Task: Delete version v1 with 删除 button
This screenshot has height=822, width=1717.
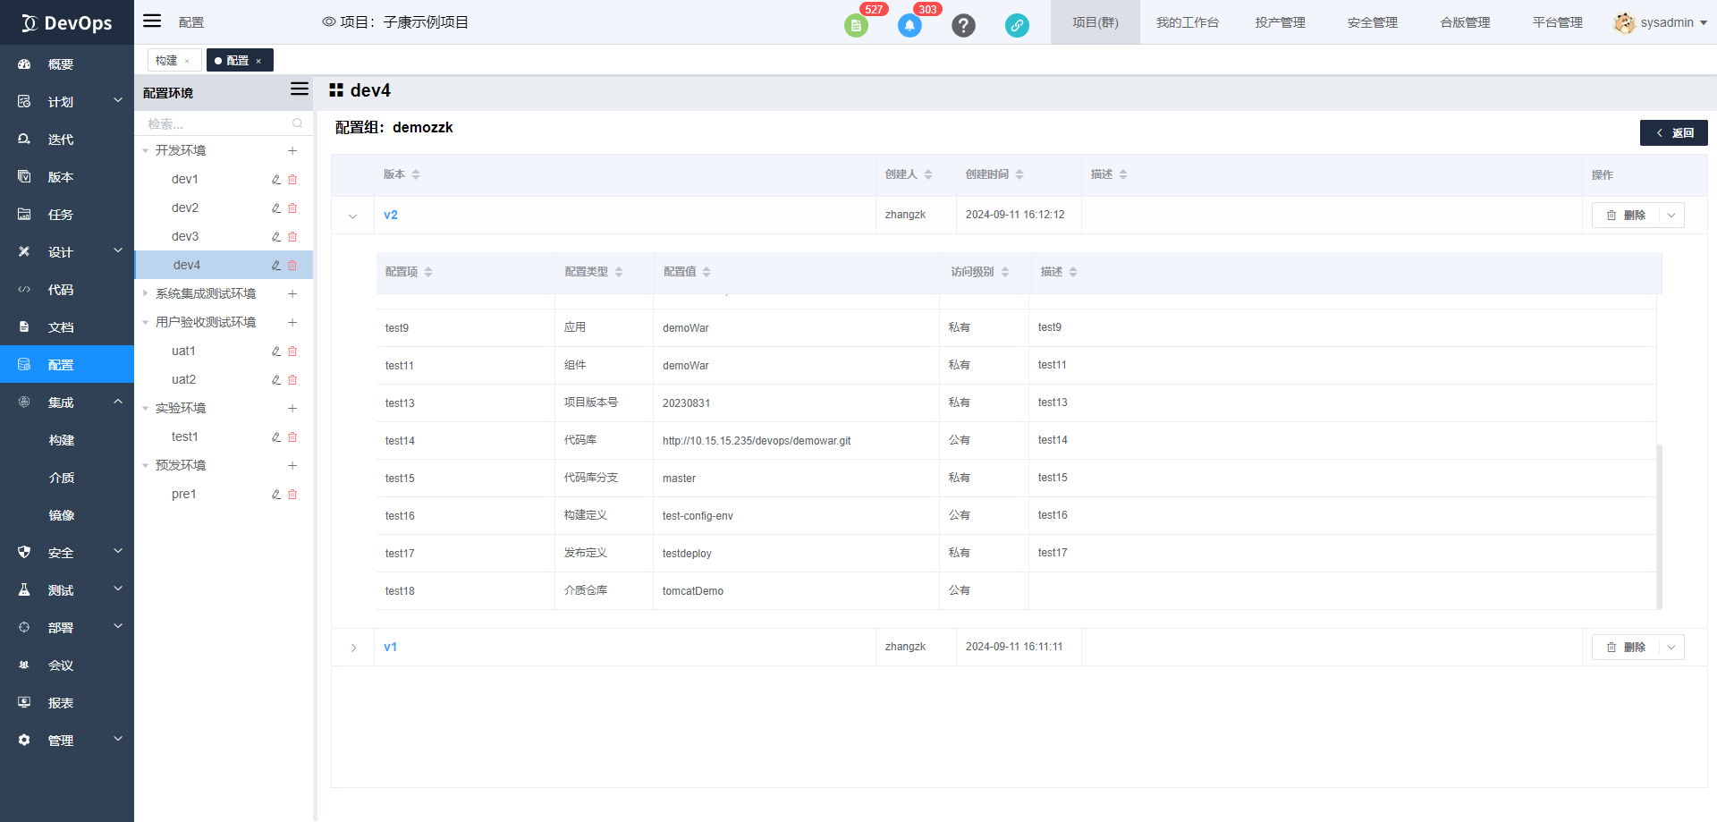Action: click(1626, 648)
